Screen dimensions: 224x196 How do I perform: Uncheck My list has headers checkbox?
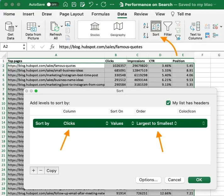tap(168, 103)
